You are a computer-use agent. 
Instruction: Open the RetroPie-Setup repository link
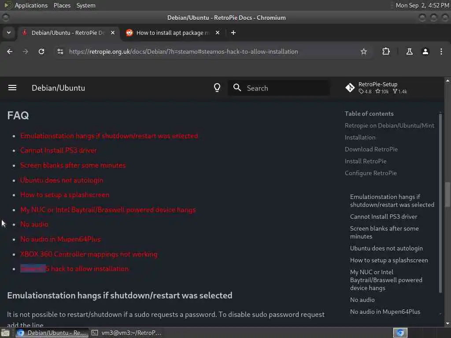[377, 88]
